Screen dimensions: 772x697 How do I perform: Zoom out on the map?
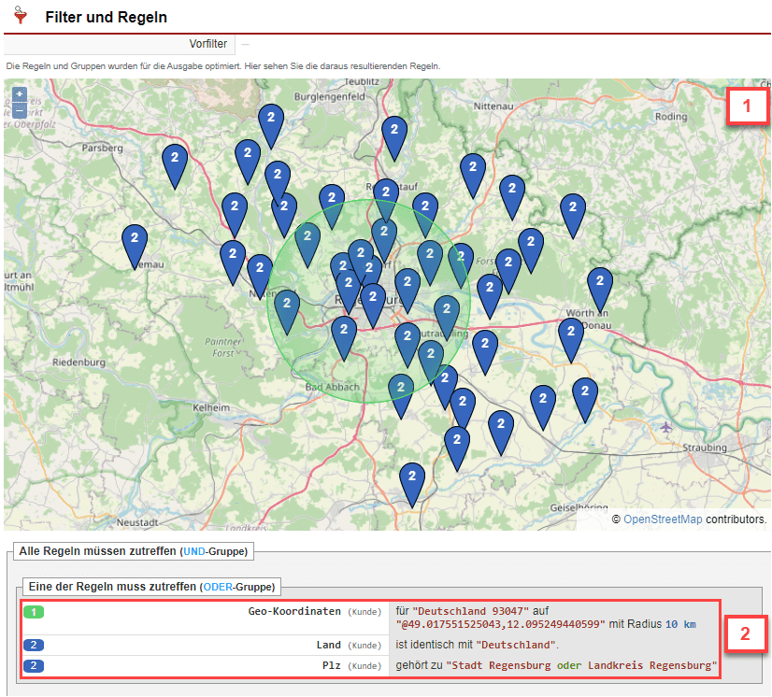20,109
